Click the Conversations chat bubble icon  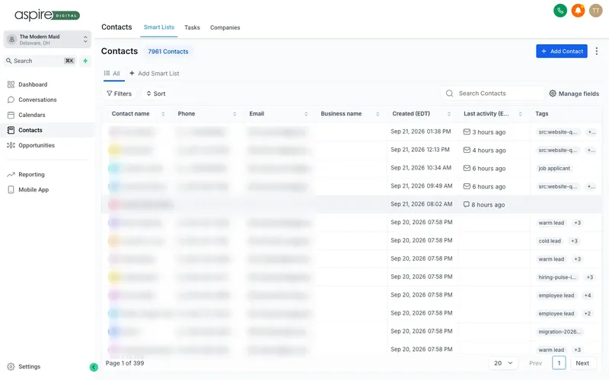pos(11,100)
